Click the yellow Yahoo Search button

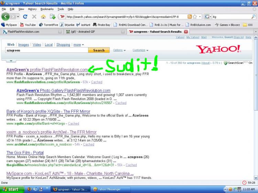pyautogui.click(x=99, y=50)
